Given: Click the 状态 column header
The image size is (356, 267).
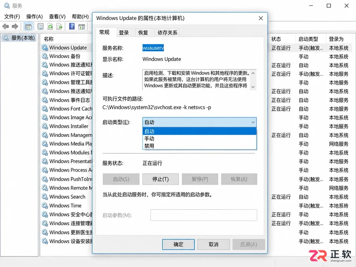Looking at the screenshot, I should 276,39.
